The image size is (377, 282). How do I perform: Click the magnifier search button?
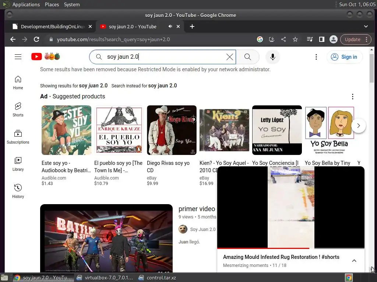click(x=248, y=57)
